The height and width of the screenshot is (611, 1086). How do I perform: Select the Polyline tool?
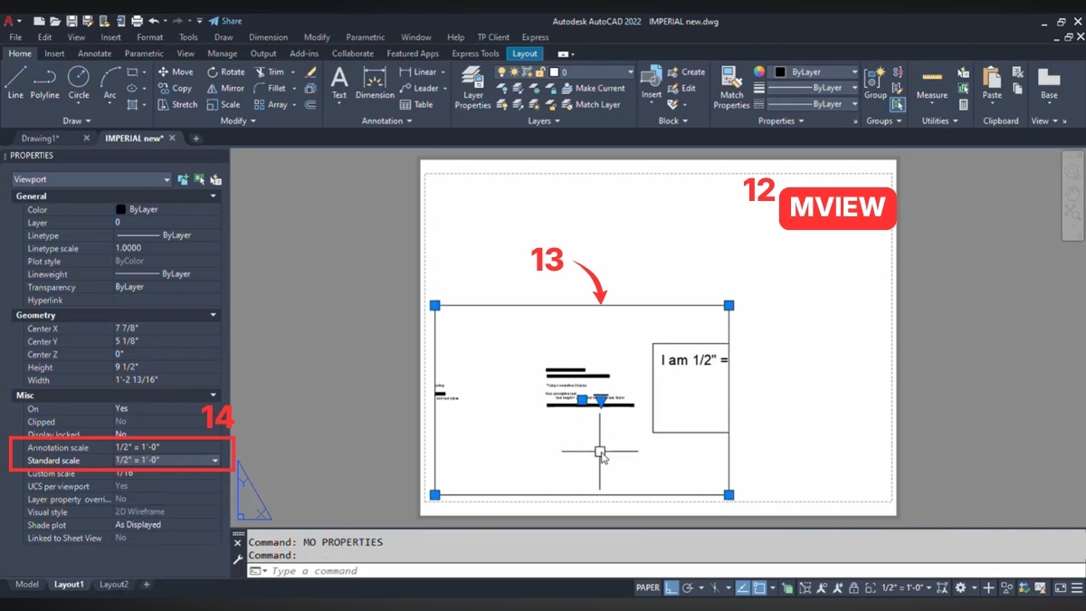tap(44, 82)
